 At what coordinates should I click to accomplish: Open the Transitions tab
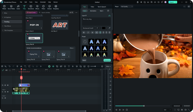click(x=31, y=7)
